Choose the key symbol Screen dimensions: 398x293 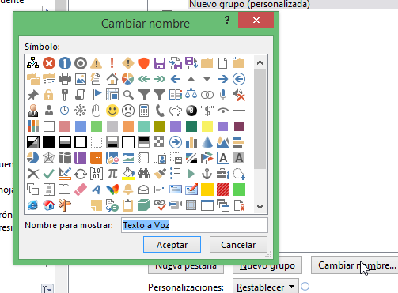coord(65,95)
